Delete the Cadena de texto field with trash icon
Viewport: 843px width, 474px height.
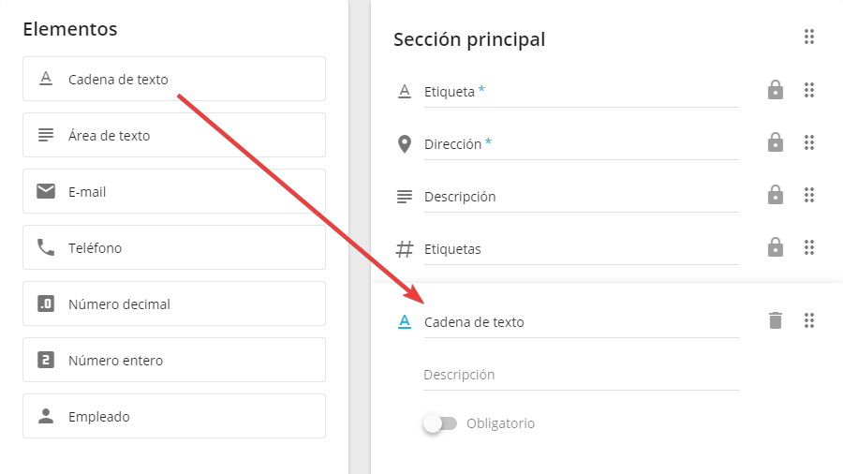coord(775,320)
